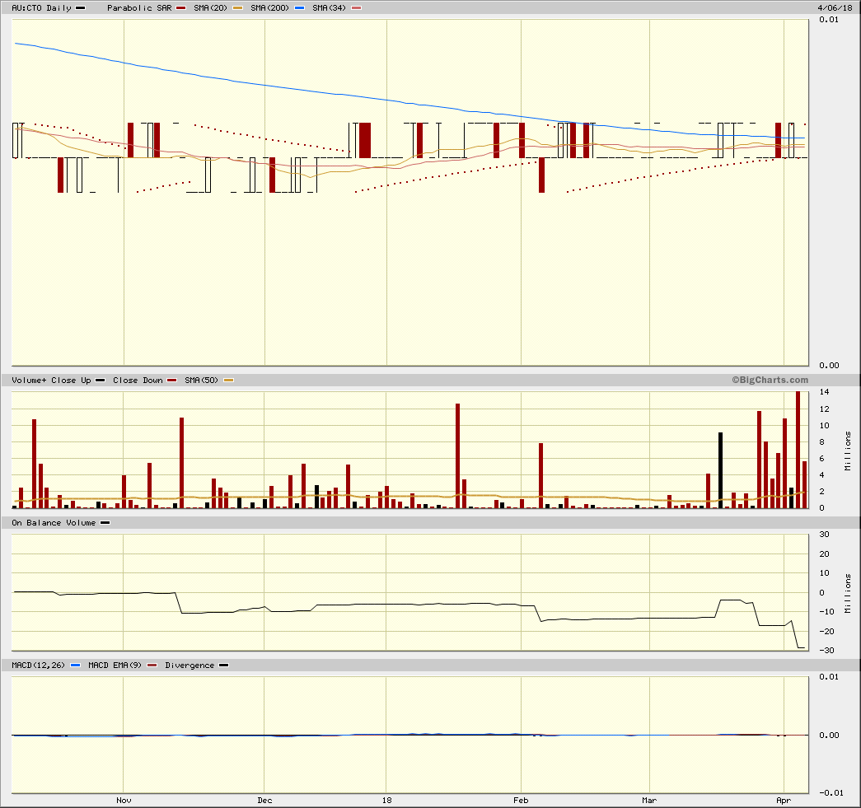This screenshot has height=808, width=861.
Task: Click the Millions label beside volume axis
Action: click(x=848, y=451)
